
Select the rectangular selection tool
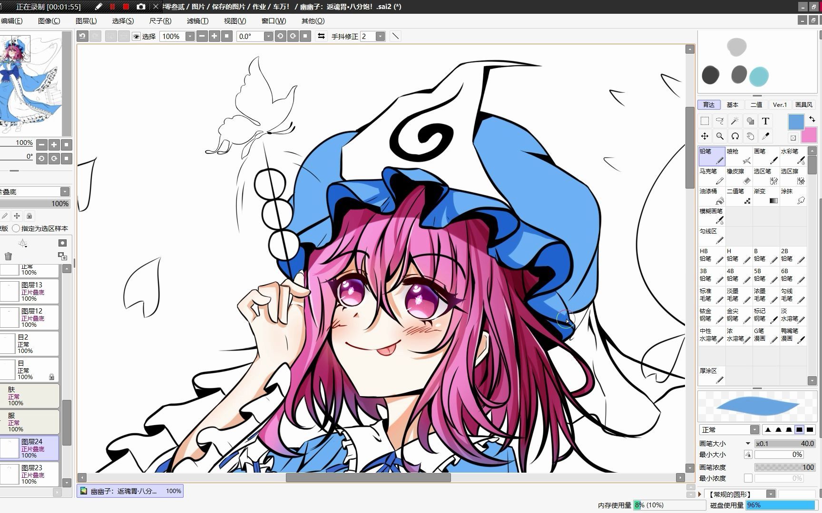705,121
